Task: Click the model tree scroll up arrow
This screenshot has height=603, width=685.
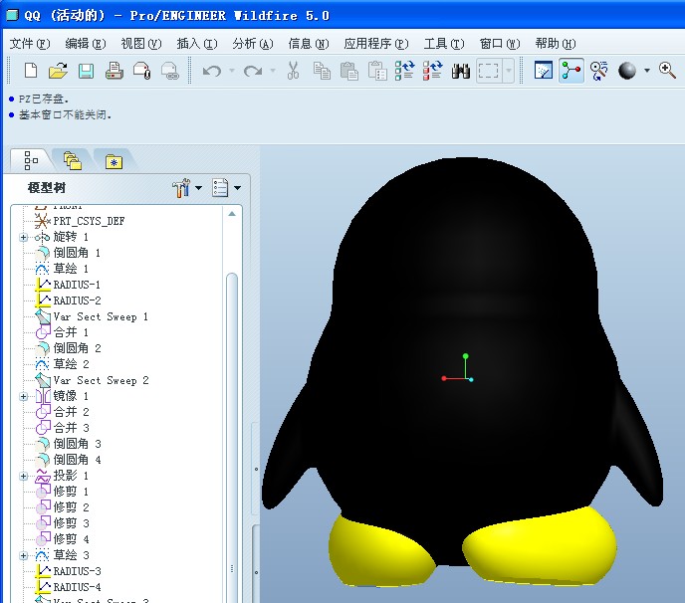Action: 232,214
